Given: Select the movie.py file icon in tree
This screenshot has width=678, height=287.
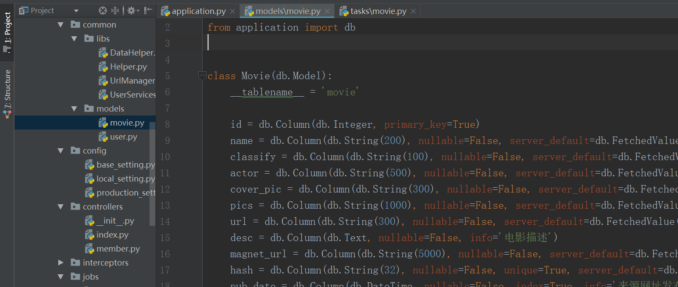Looking at the screenshot, I should point(103,123).
